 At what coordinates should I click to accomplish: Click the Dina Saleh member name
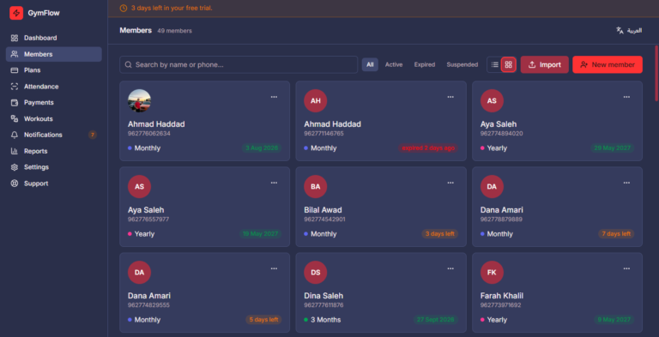pos(323,295)
